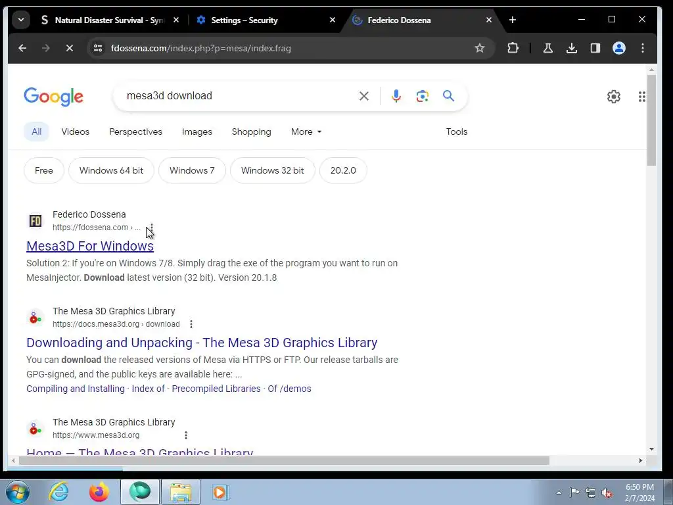Screen dimensions: 673x505
Task: Close the Natural Disaster Survival tab
Action: 176,20
